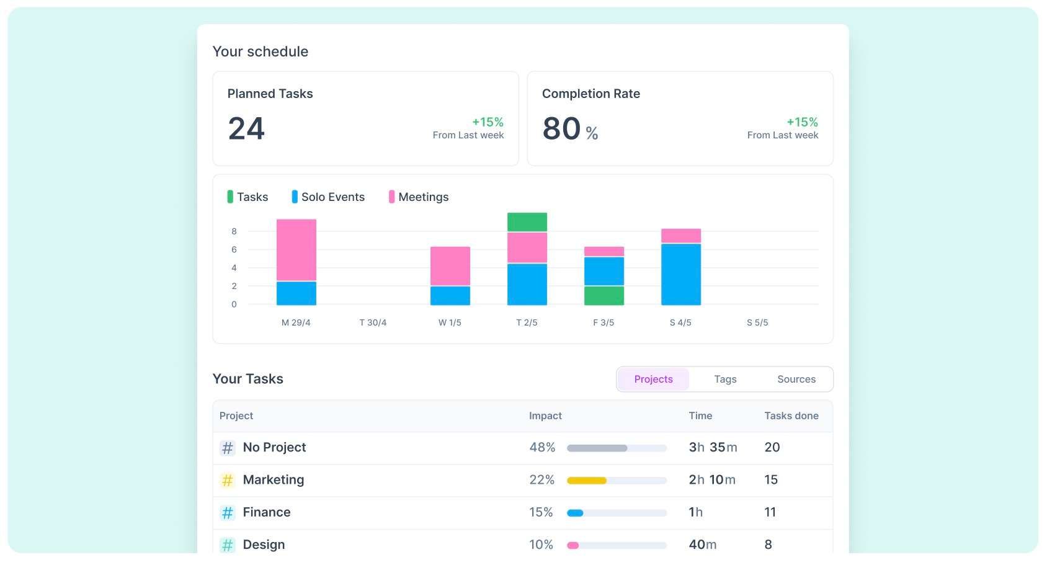
Task: Click the No Project impact progress bar
Action: point(617,448)
